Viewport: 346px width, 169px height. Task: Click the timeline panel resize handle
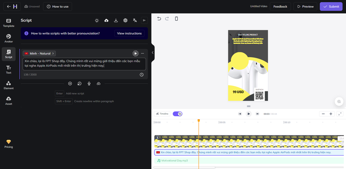[249, 106]
